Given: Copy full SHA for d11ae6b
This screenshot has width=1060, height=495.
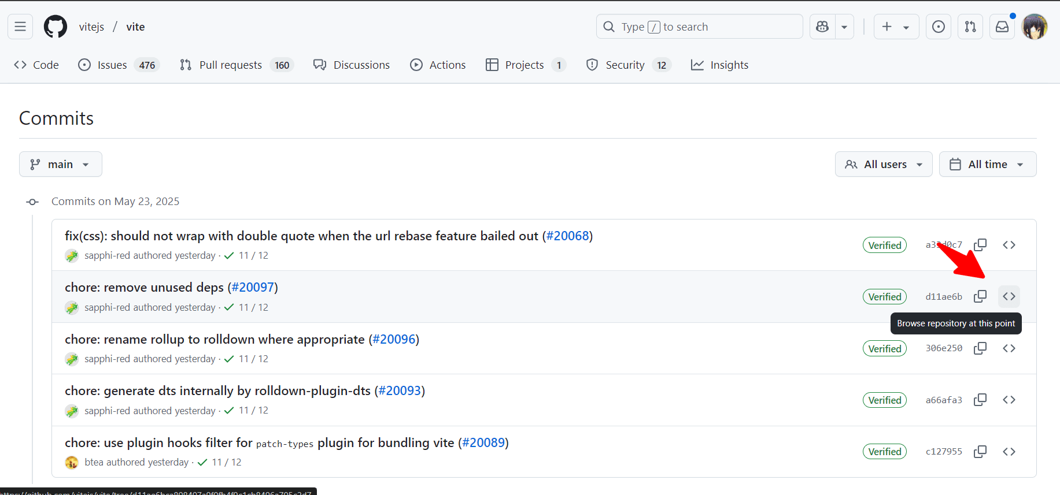Looking at the screenshot, I should click(980, 296).
